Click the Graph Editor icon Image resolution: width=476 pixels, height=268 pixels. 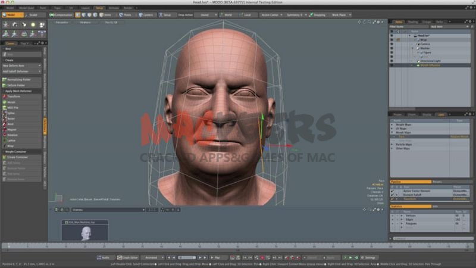pyautogui.click(x=120, y=257)
